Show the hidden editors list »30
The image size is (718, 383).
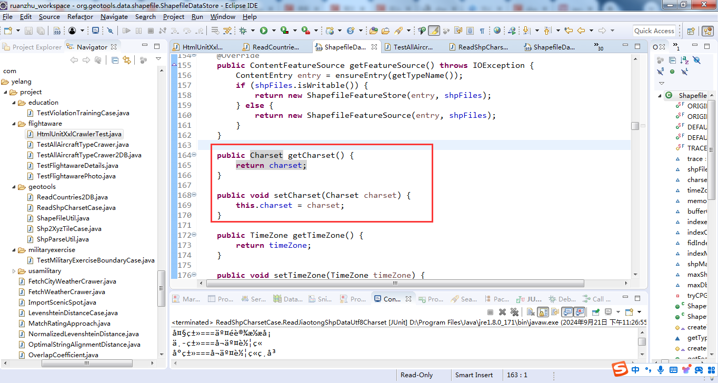coord(599,46)
